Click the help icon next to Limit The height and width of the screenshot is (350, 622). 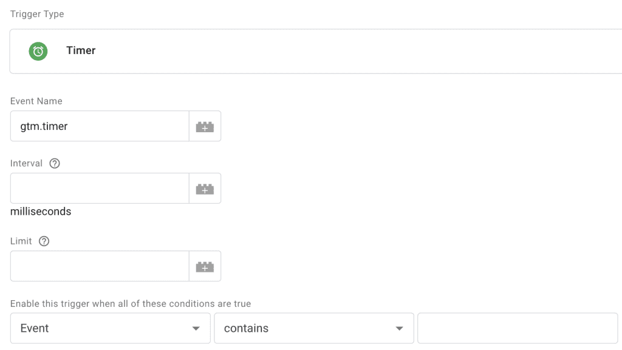click(44, 241)
